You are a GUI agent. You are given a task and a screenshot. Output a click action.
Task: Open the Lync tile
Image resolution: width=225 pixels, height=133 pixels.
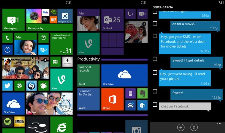142,105
